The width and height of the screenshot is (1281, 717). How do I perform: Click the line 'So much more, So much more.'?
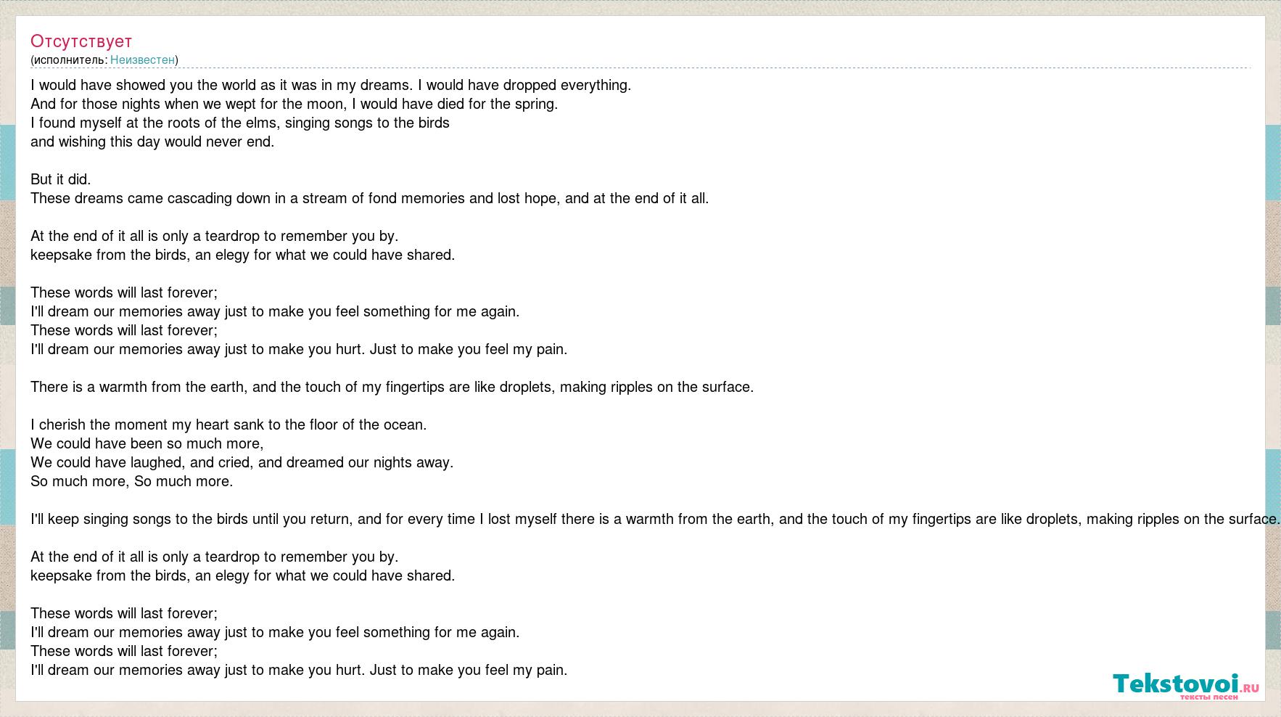point(132,481)
